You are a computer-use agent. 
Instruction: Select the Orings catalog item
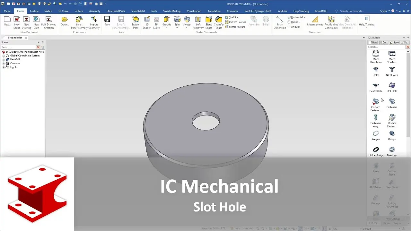392,136
